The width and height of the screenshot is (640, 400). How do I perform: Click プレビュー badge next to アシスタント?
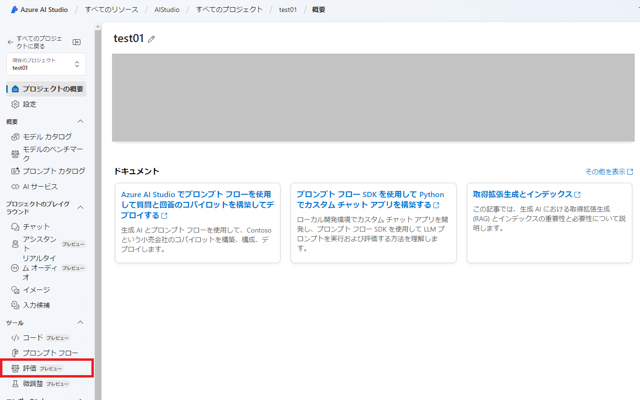click(x=73, y=244)
